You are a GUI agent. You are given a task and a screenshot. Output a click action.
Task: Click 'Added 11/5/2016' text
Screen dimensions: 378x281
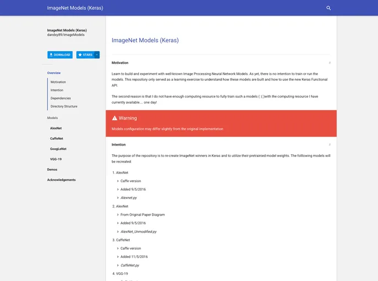pyautogui.click(x=134, y=257)
